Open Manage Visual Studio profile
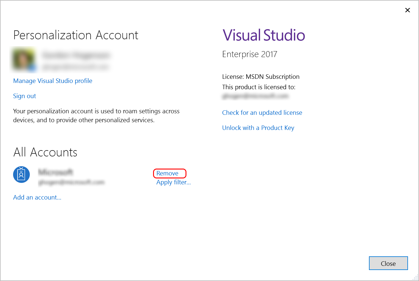Screen dimensions: 419x281 click(52, 81)
